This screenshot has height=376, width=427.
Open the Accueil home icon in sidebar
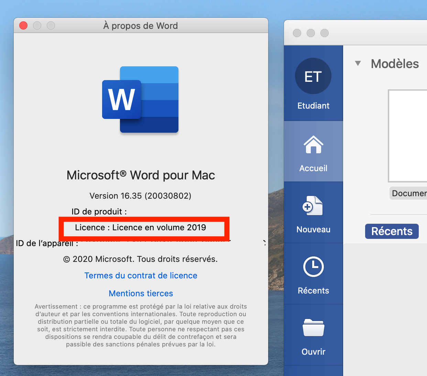313,145
